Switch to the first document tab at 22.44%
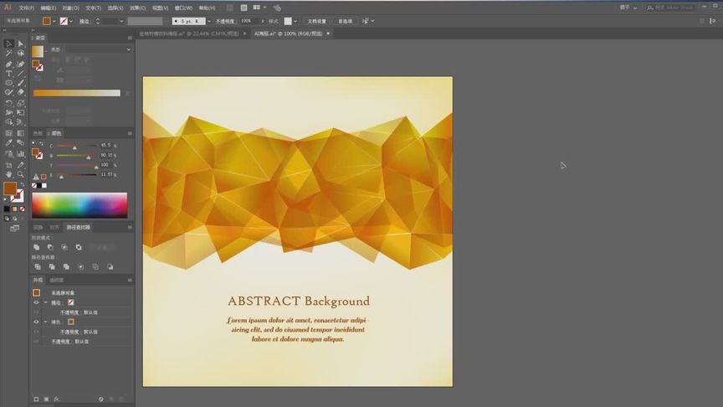The width and height of the screenshot is (723, 407). (188, 33)
